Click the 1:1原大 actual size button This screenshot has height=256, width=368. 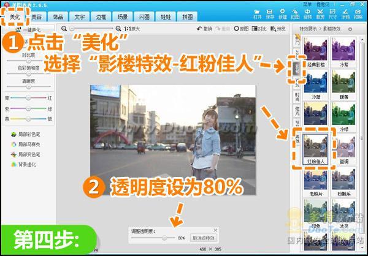point(132,29)
